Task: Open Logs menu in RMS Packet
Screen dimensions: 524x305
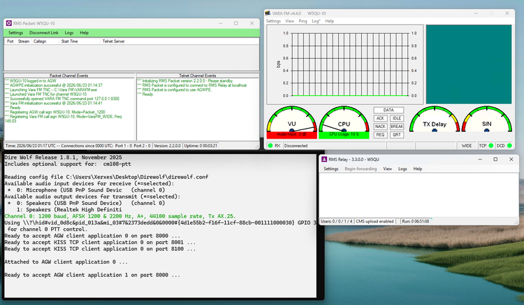Action: click(69, 33)
